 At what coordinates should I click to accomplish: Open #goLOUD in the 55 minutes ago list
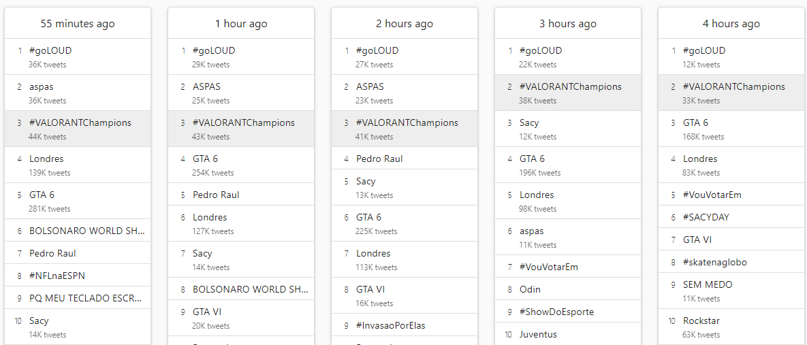[50, 50]
